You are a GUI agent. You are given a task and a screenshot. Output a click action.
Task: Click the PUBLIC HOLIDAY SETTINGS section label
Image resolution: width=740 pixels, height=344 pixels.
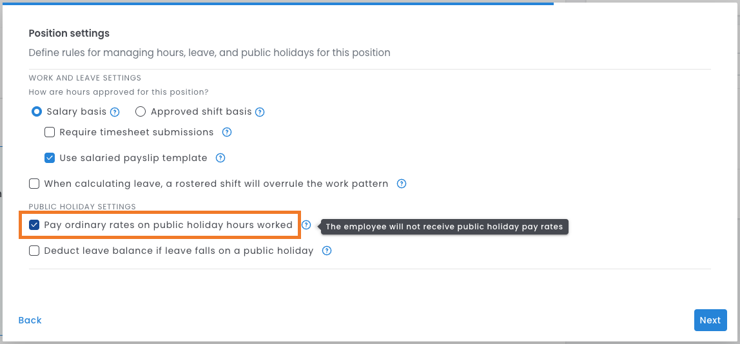coord(83,207)
